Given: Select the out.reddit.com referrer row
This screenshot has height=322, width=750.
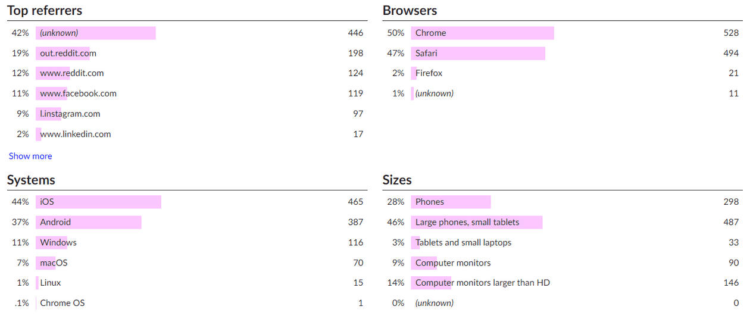Looking at the screenshot, I should pyautogui.click(x=68, y=53).
